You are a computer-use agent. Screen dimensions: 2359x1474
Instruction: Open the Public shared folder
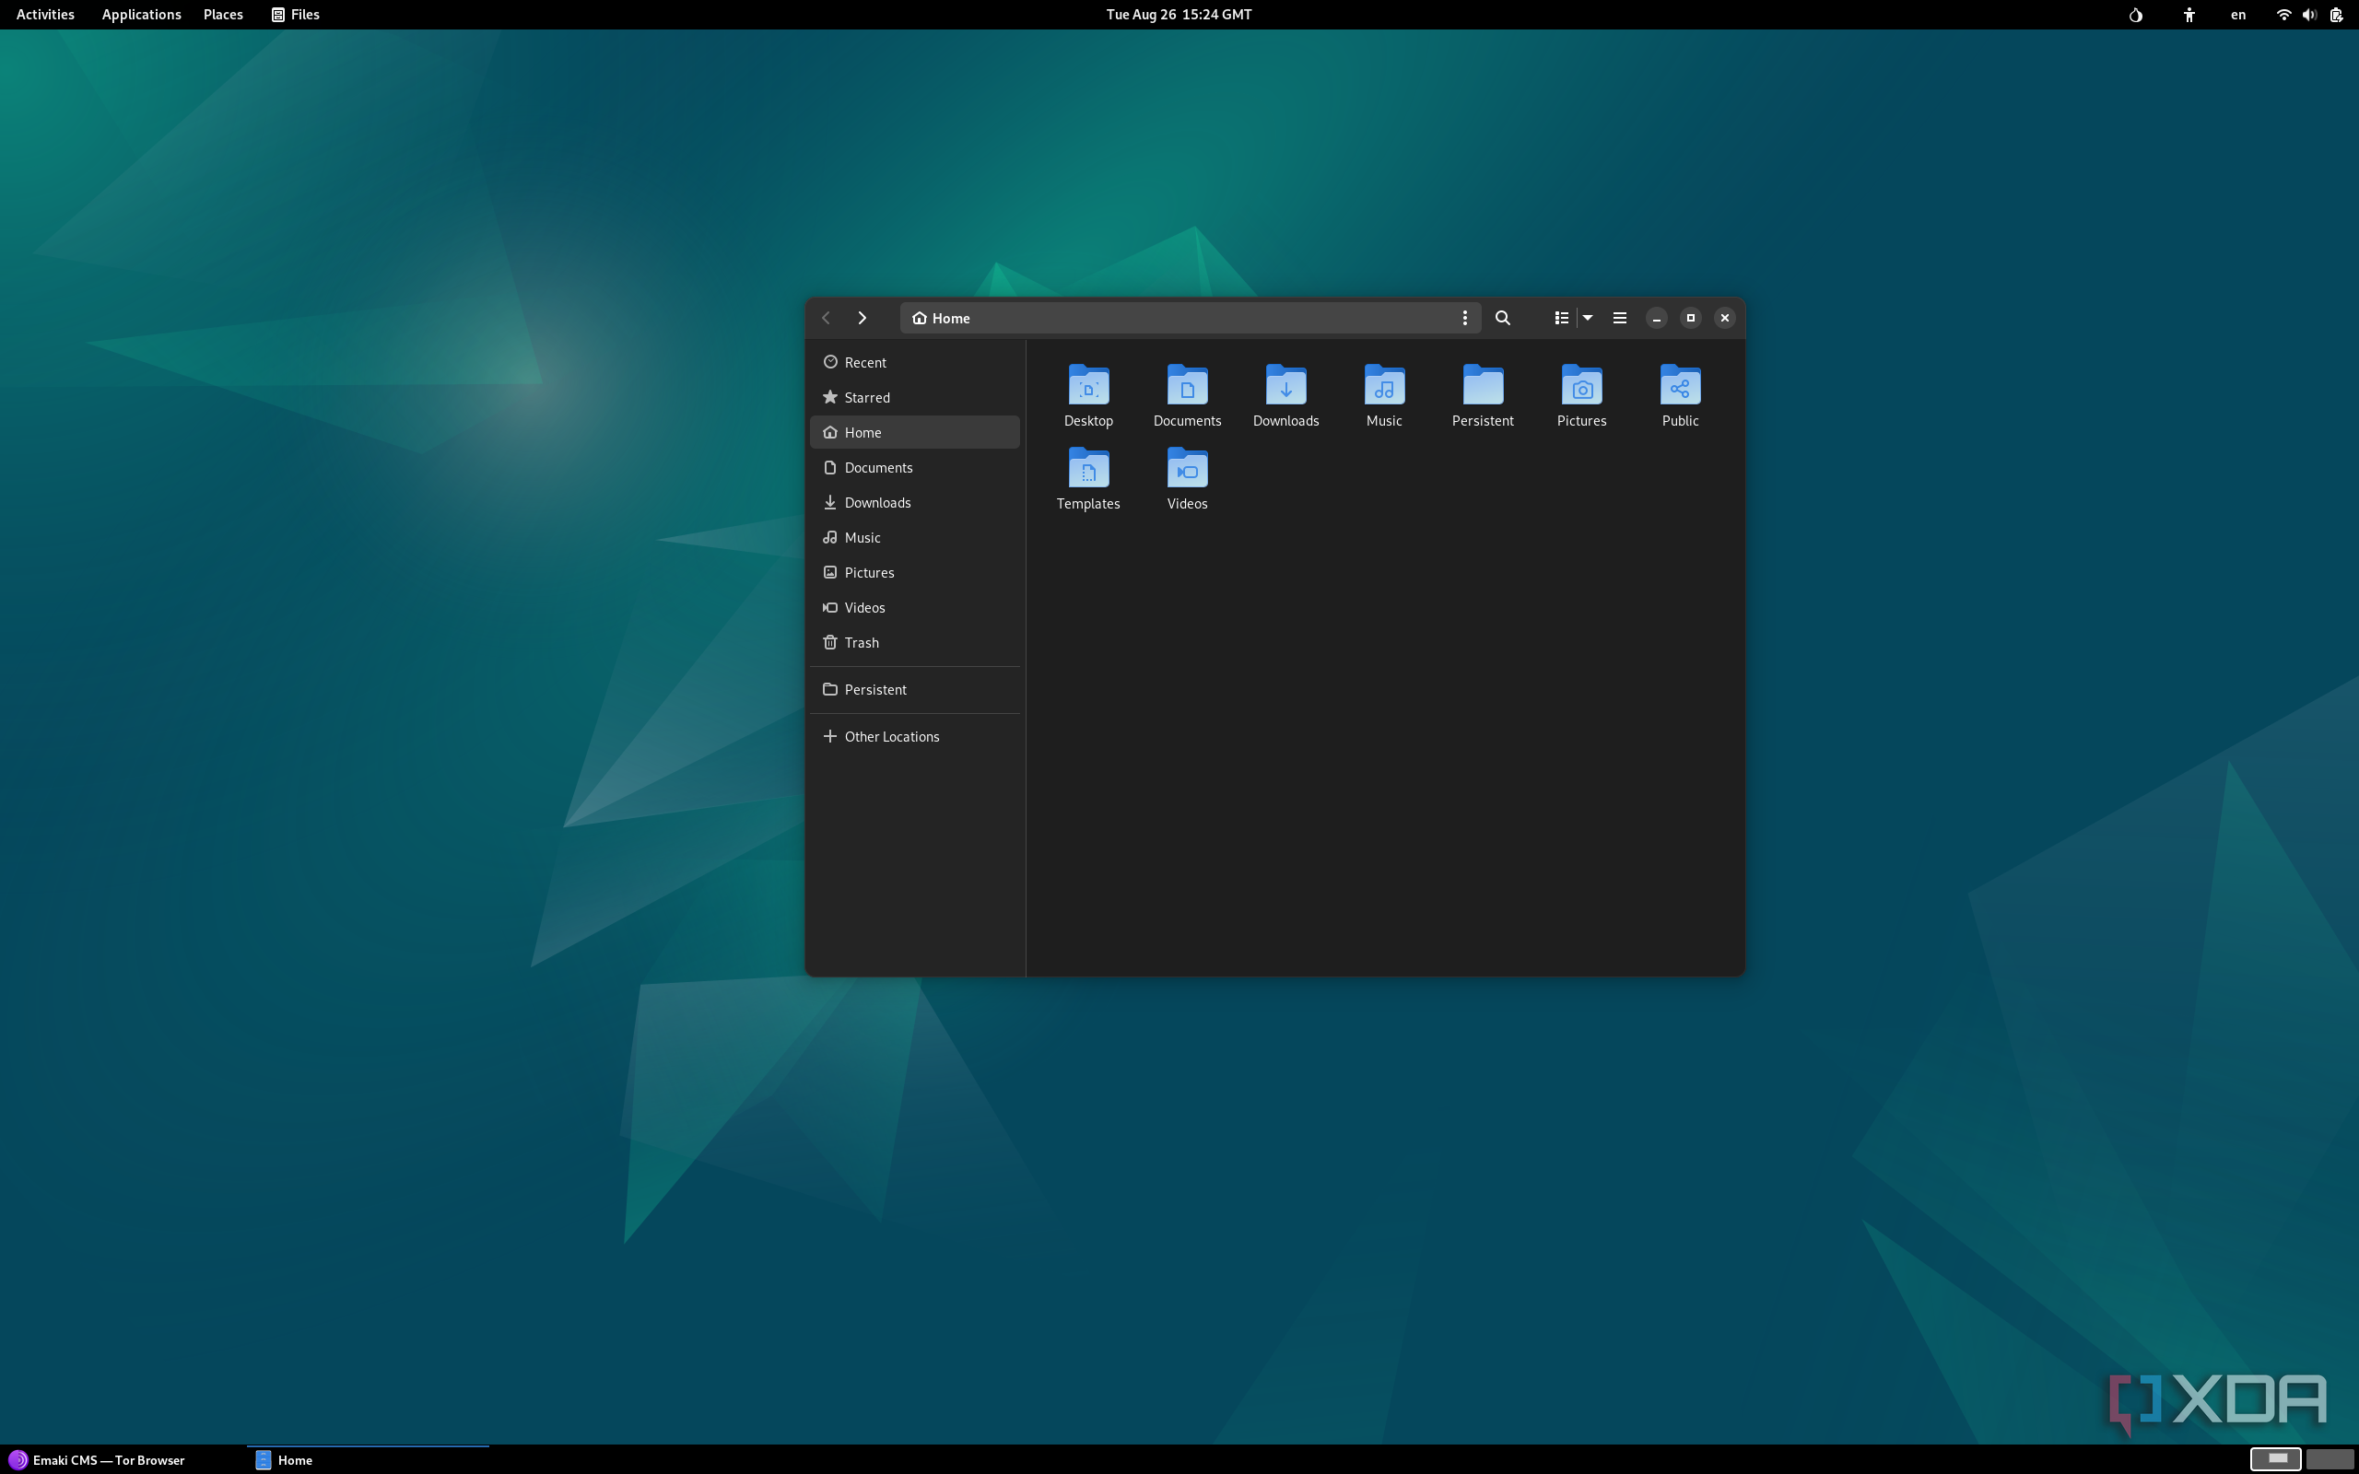point(1679,386)
